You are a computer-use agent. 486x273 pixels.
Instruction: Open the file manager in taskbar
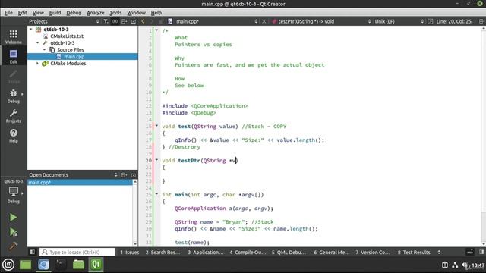78,265
